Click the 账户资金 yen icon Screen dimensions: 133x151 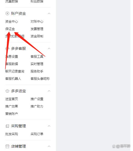[x=7, y=13]
